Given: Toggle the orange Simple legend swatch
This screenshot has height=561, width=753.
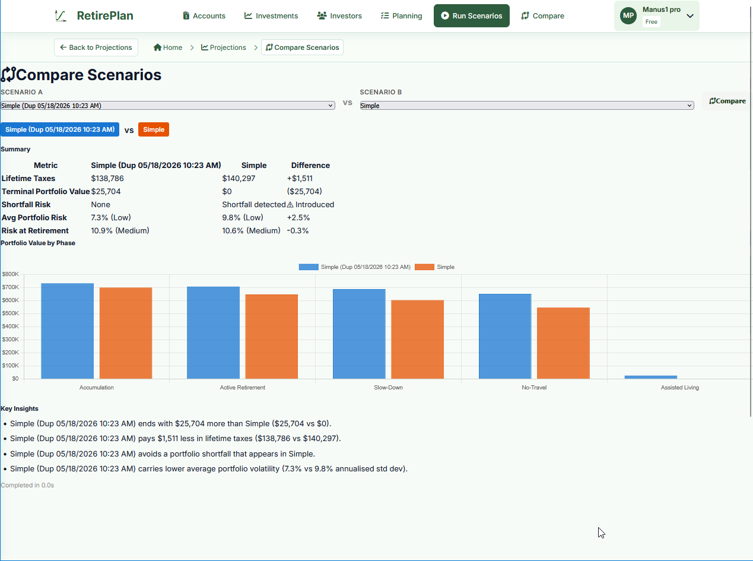Looking at the screenshot, I should [x=424, y=267].
